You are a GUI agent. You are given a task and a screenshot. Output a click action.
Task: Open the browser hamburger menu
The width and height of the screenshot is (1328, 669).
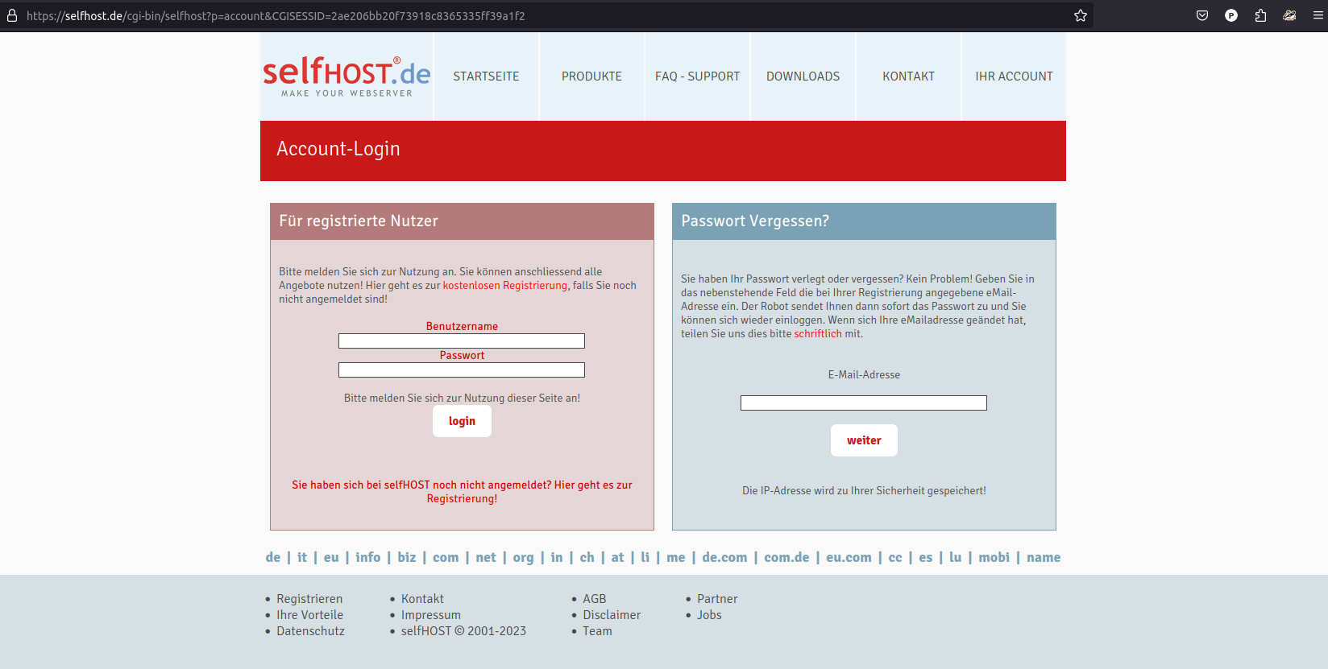click(1318, 15)
